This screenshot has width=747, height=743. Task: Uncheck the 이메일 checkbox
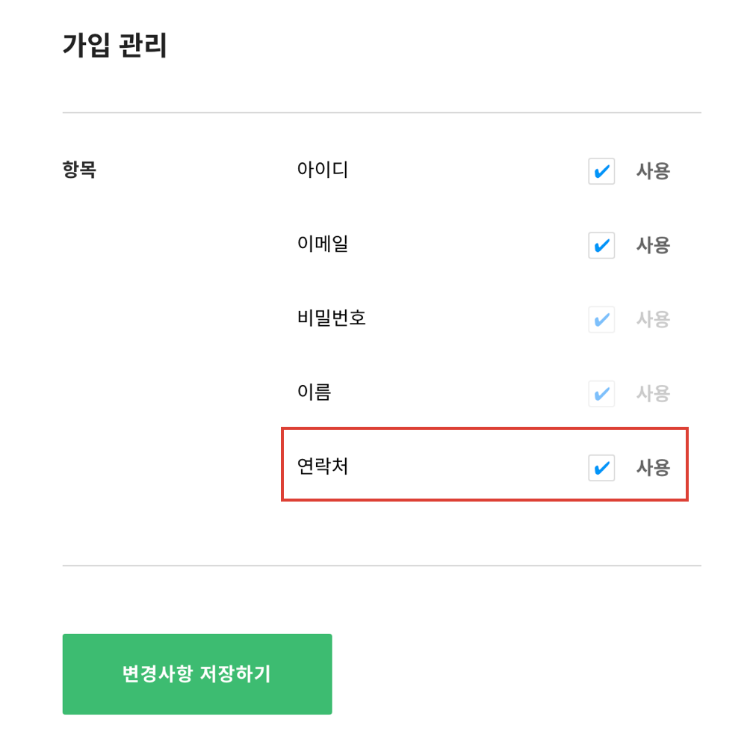(601, 245)
